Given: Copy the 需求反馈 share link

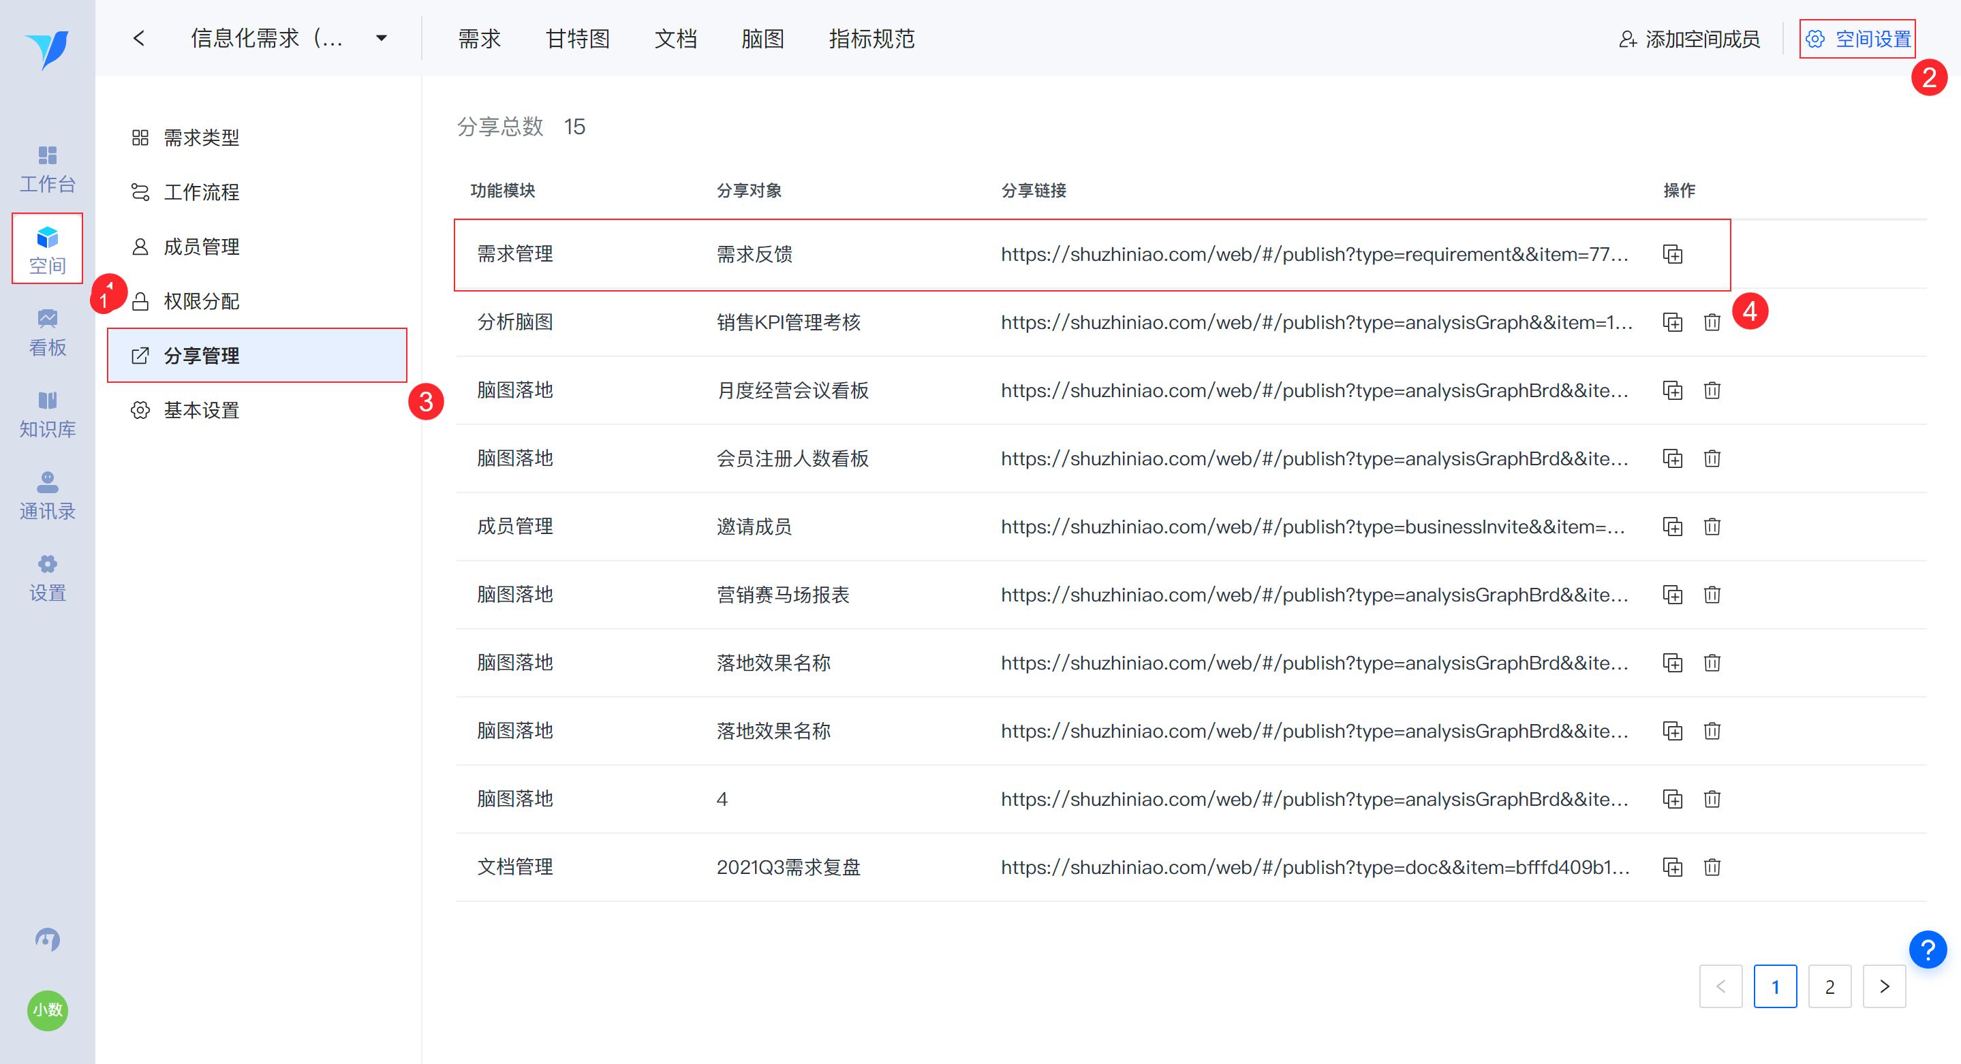Looking at the screenshot, I should [1671, 254].
